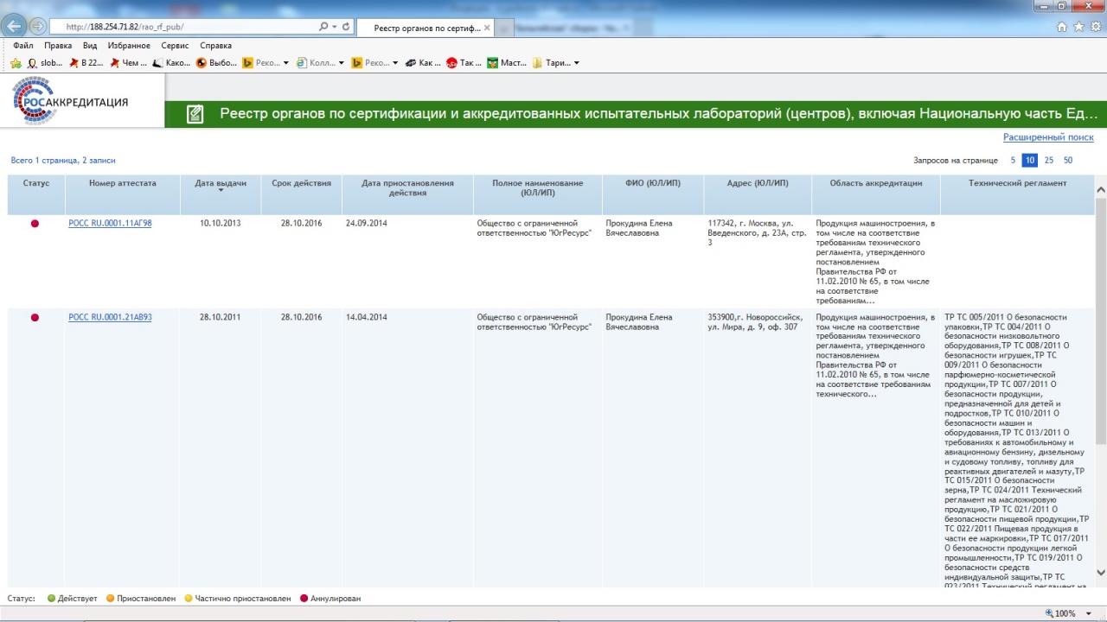Open the browser Tools gear icon

click(x=1095, y=27)
